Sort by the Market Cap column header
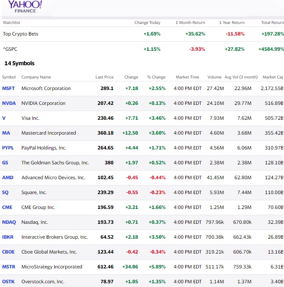Screen dimensions: 284x287 [x=273, y=77]
